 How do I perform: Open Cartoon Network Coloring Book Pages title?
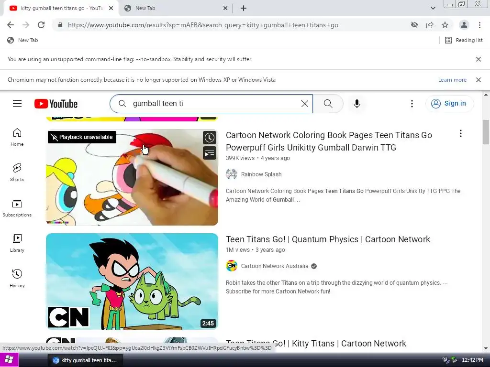point(329,141)
